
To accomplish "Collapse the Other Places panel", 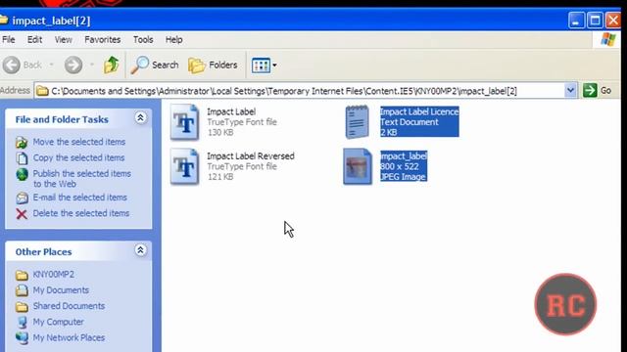I will coord(140,250).
